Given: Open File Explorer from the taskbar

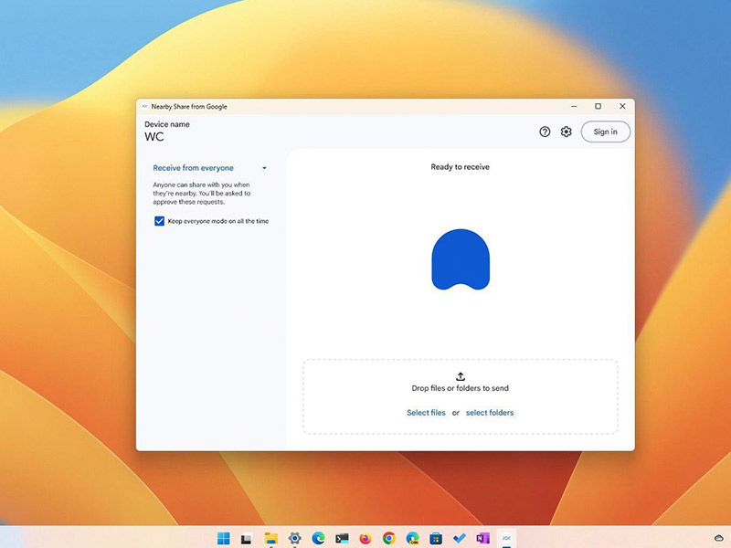Looking at the screenshot, I should tap(270, 538).
